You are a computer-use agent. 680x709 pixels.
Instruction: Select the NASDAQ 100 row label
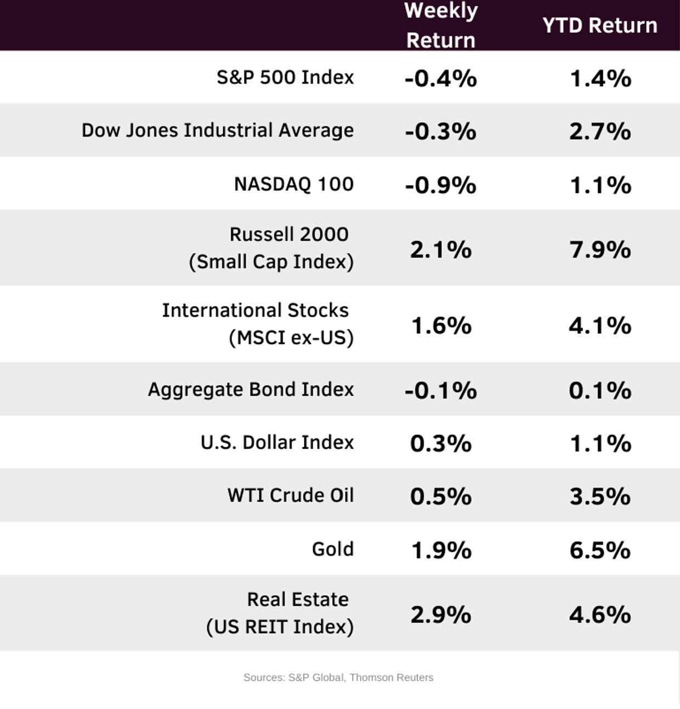tap(294, 184)
